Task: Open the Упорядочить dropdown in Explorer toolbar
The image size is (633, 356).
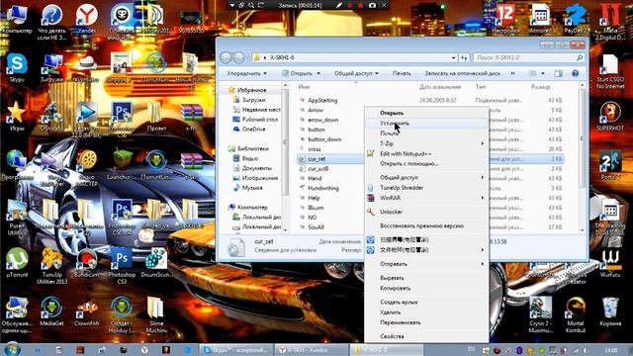Action: 246,73
